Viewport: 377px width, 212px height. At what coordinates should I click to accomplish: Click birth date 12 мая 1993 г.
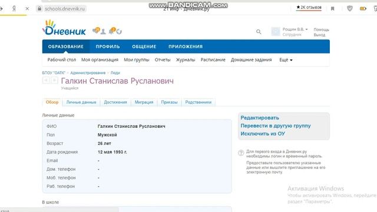pos(113,152)
